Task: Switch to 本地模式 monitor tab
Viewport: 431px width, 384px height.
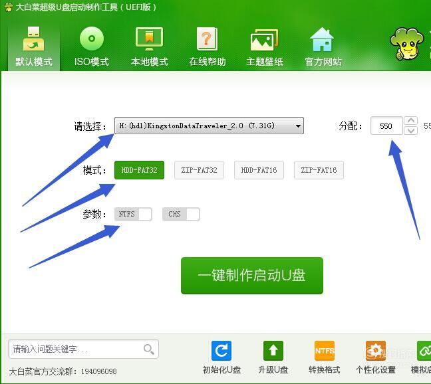Action: [x=149, y=47]
